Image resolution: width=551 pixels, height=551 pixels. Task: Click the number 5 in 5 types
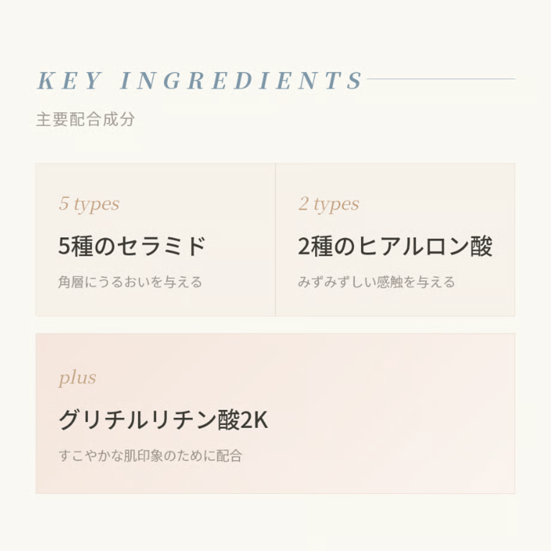coord(63,204)
